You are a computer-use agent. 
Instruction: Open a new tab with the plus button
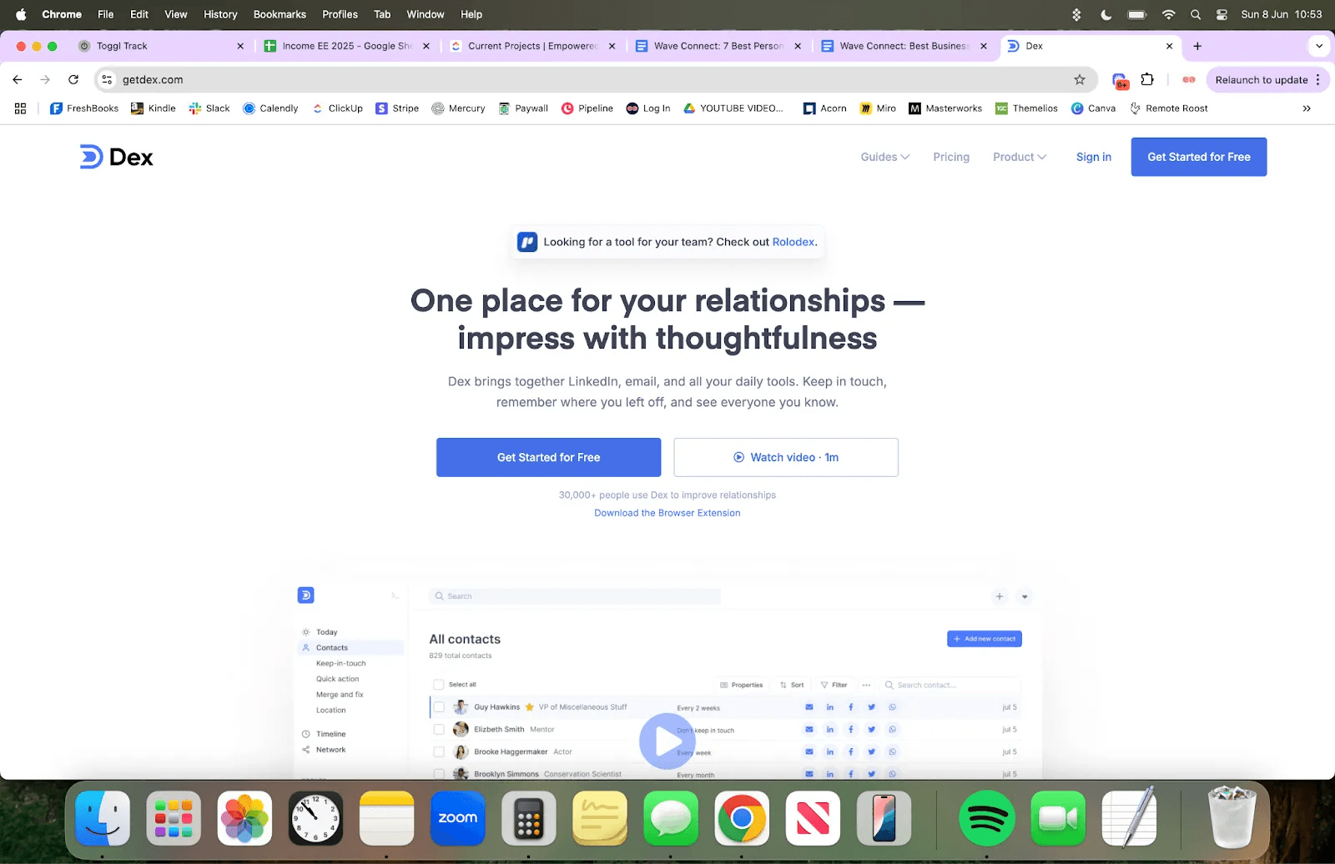coord(1197,46)
